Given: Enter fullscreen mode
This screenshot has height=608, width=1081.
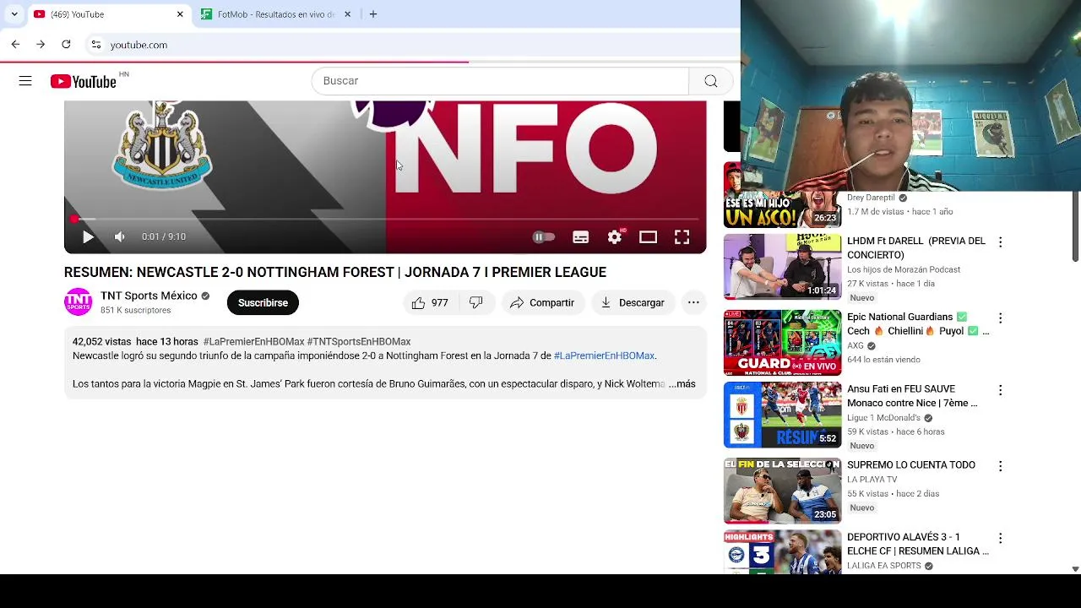Looking at the screenshot, I should coord(682,237).
